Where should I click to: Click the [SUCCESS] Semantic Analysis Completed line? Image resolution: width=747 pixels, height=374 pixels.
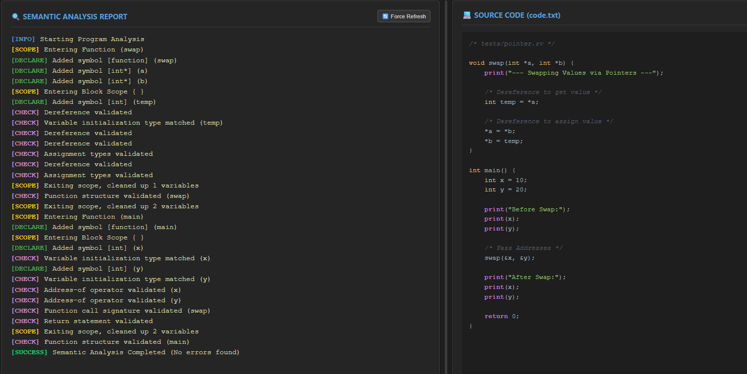coord(125,352)
